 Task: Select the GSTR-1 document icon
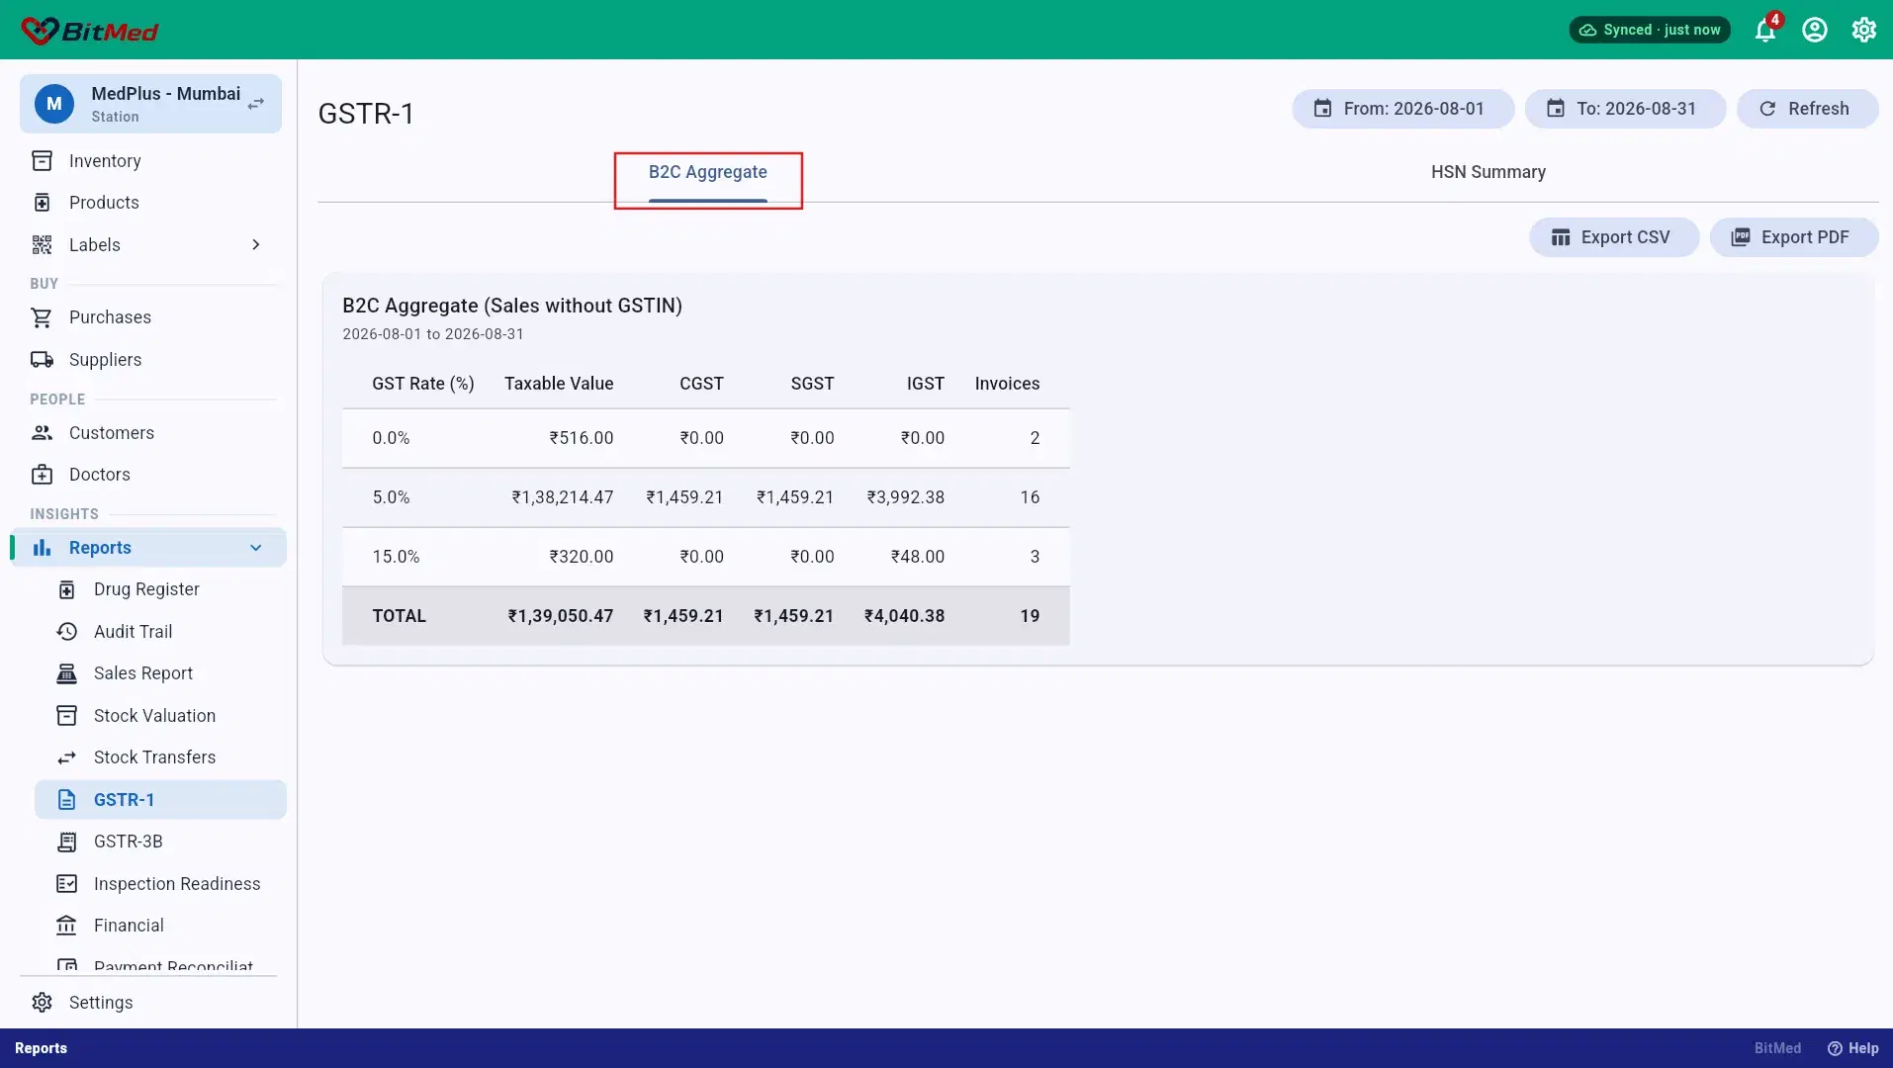point(66,800)
